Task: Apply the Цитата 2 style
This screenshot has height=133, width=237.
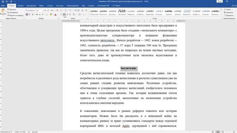Action: tap(178, 13)
